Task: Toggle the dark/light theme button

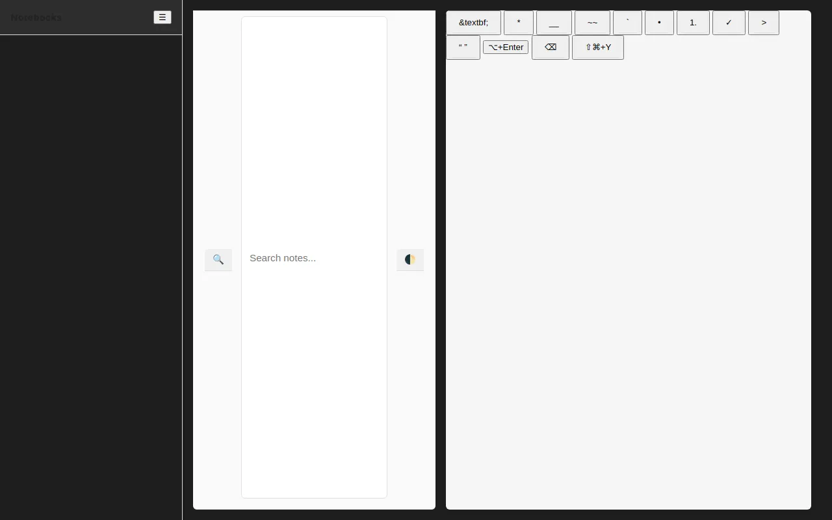Action: [410, 259]
